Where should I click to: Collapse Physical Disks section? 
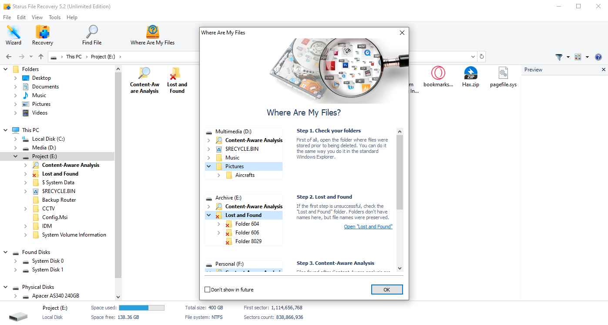[x=6, y=287]
